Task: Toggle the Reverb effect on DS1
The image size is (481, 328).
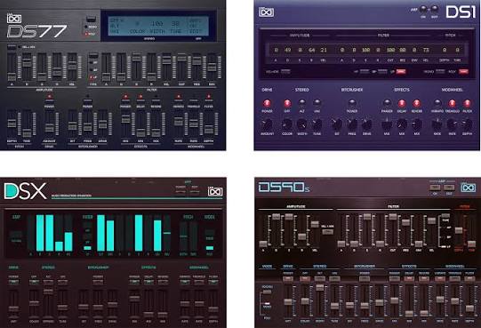Action: tap(417, 103)
